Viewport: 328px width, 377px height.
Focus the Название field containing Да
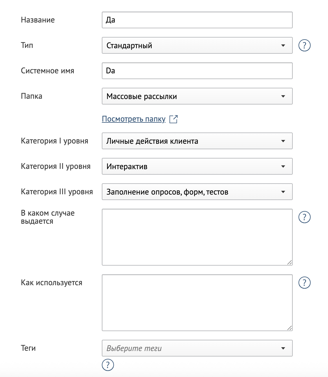coord(197,20)
